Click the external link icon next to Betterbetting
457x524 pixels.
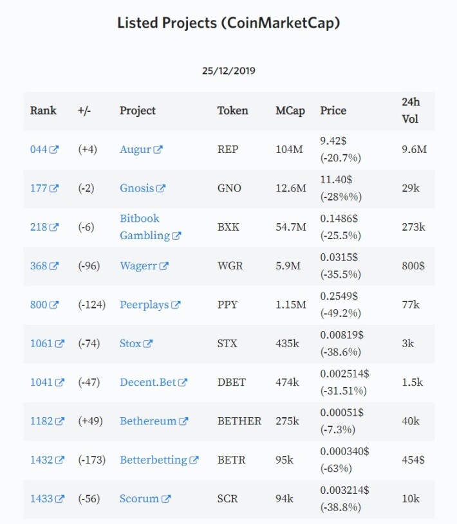click(194, 460)
